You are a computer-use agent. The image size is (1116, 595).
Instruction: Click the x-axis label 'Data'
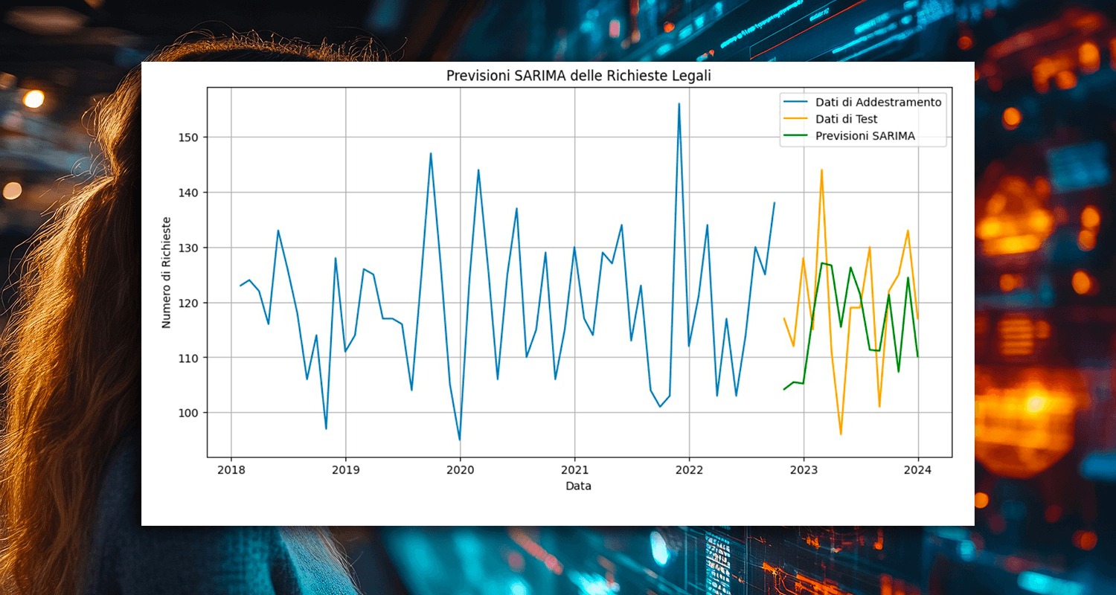tap(578, 486)
